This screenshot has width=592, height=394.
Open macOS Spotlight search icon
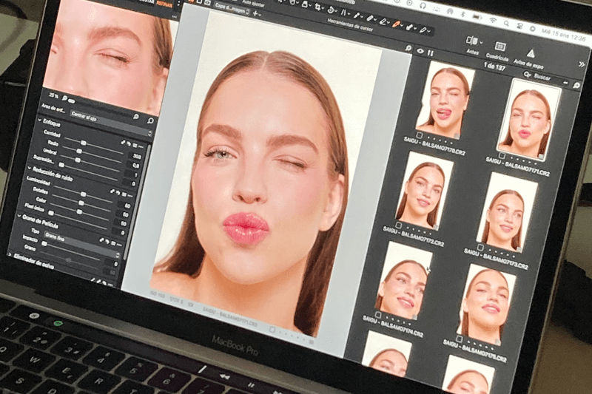tap(506, 24)
